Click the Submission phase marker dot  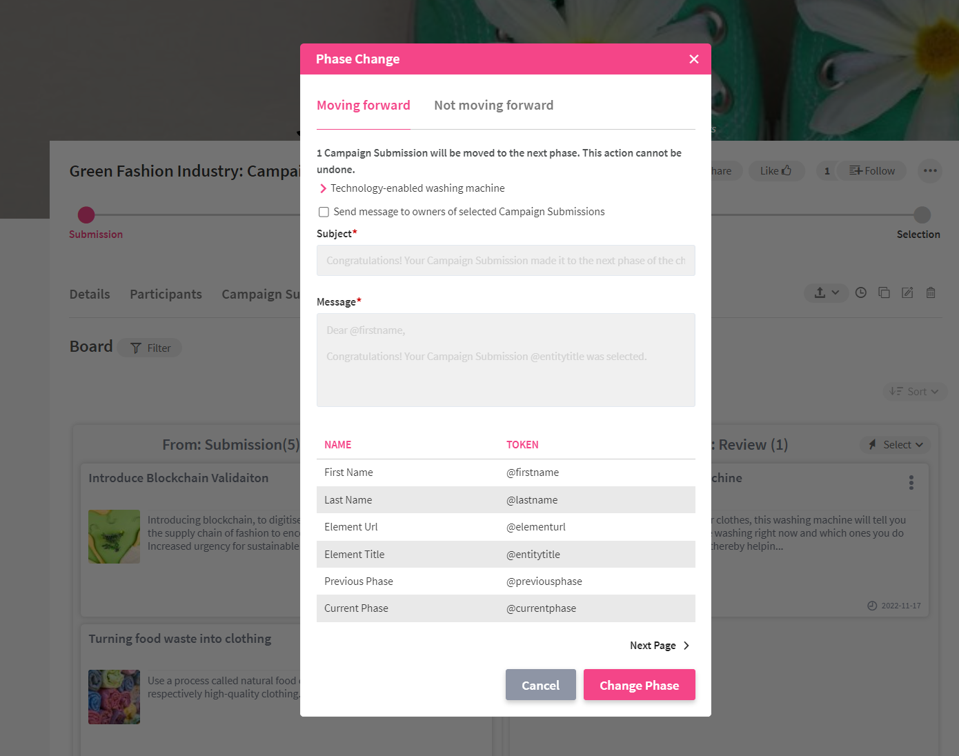[86, 215]
